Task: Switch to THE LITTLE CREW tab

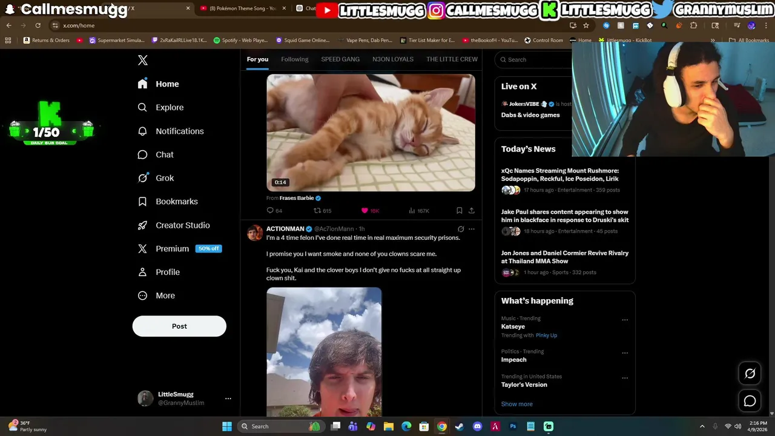Action: point(452,59)
